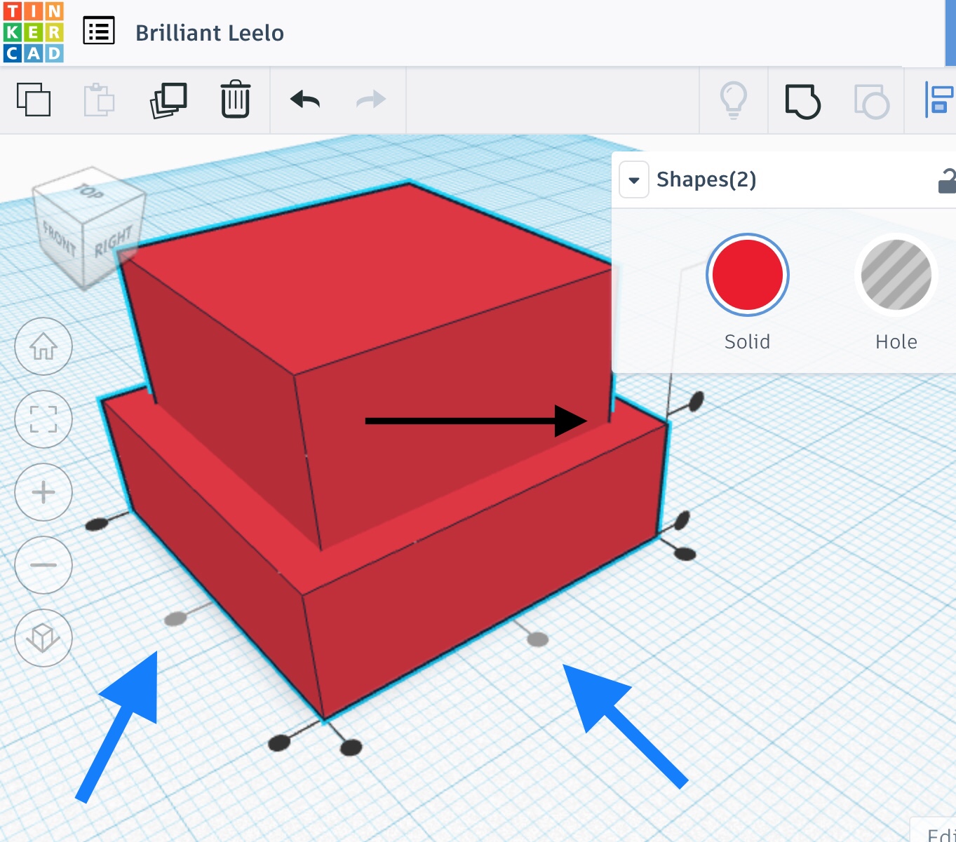Click the Duplicate and repeat icon
Screen dimensions: 956x842
pos(168,100)
